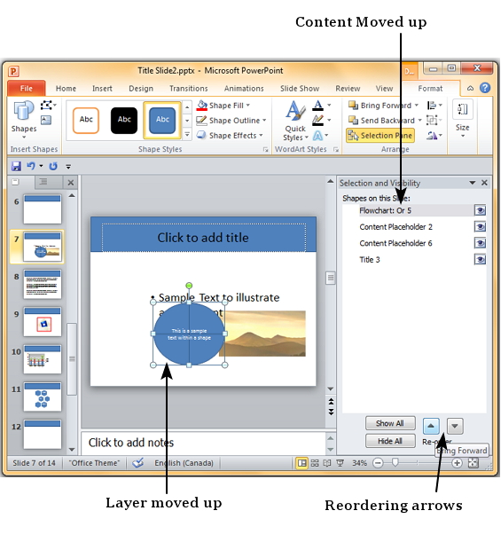Switch to the Design tab
This screenshot has width=501, height=550.
[141, 89]
